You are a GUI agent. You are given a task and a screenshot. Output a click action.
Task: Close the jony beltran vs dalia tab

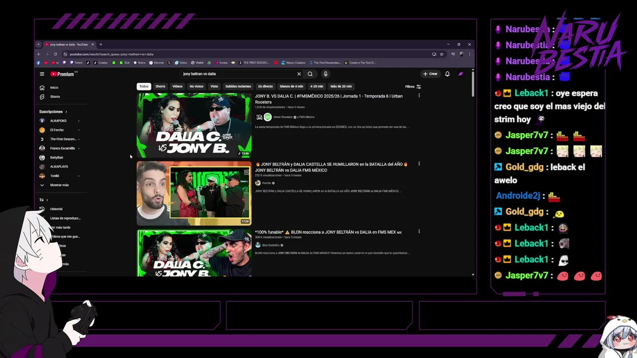pyautogui.click(x=92, y=44)
